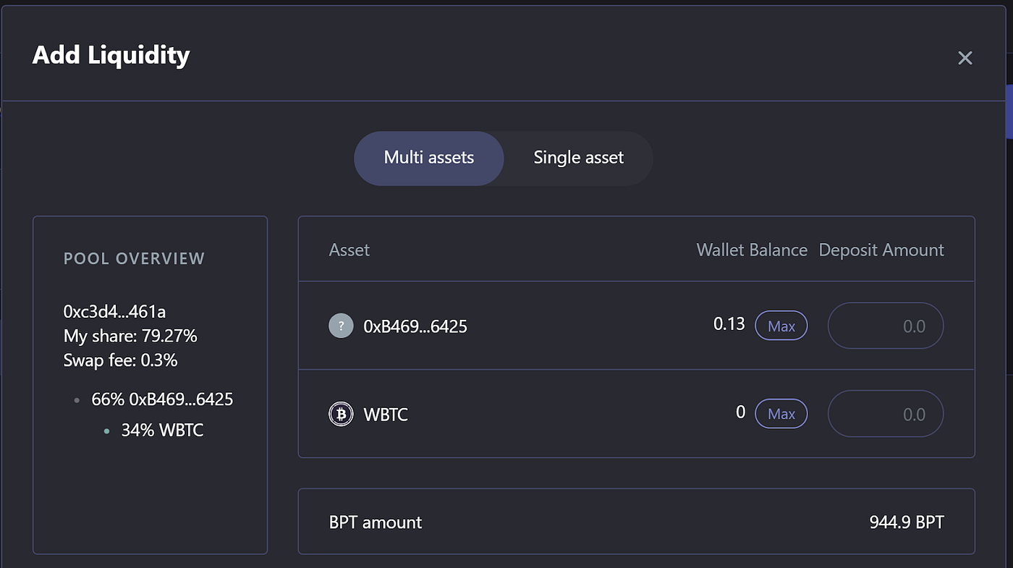Focus the WBTC deposit amount field
Viewport: 1013px width, 568px height.
coord(885,414)
